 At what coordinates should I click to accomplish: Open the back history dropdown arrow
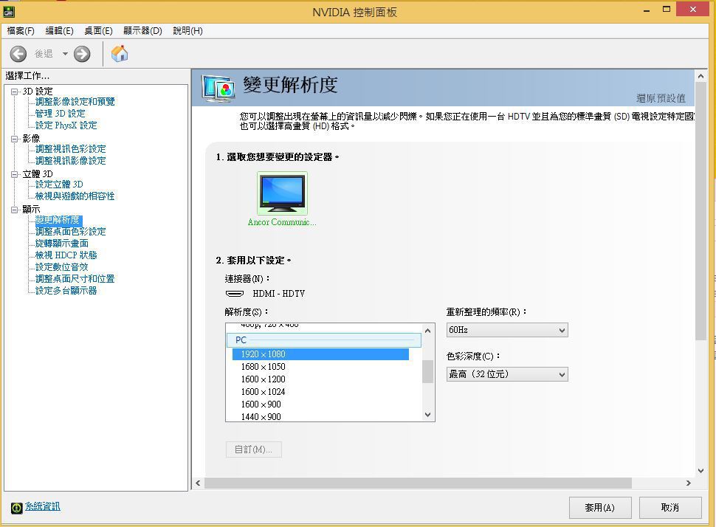point(65,54)
